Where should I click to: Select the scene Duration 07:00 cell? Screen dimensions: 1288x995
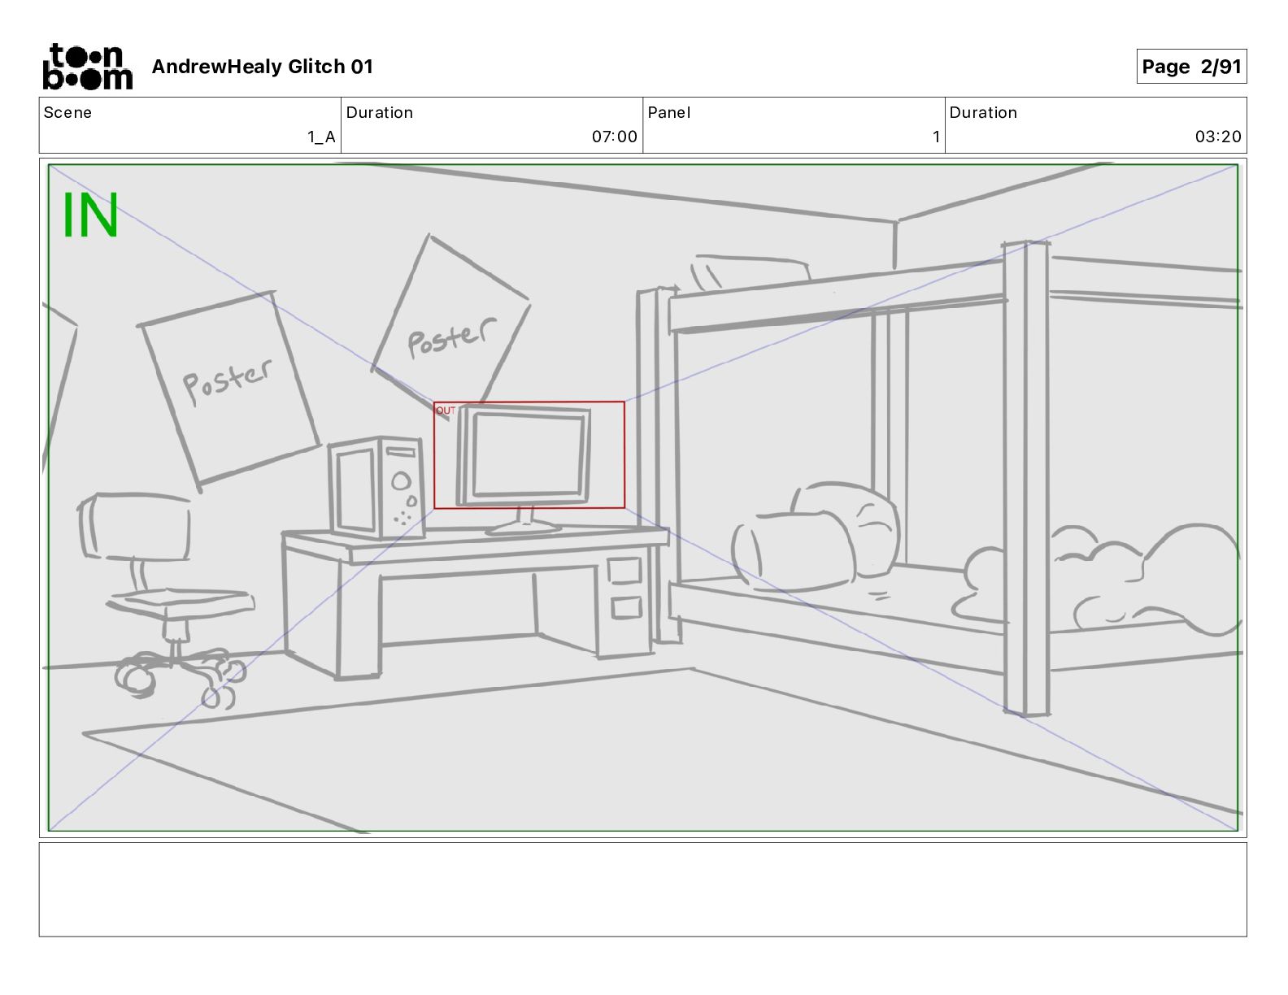492,125
